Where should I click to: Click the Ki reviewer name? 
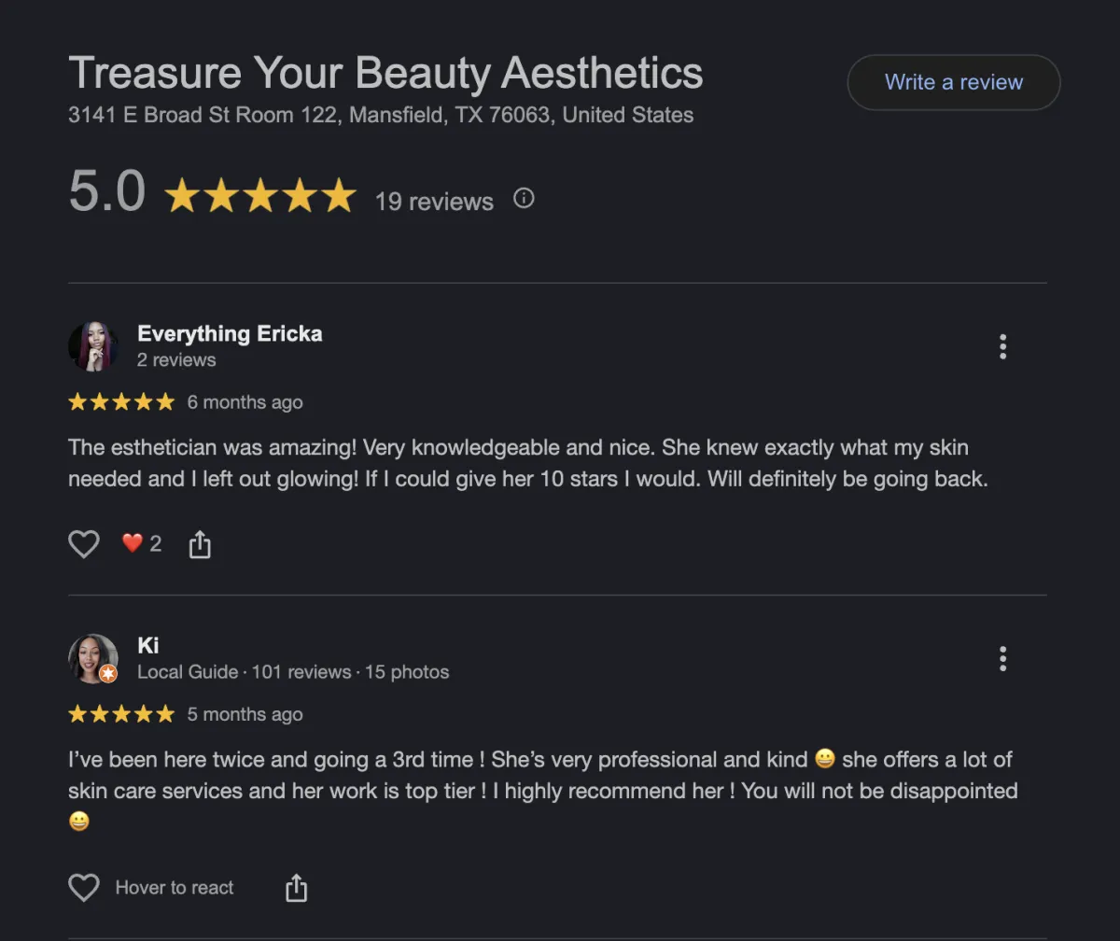(148, 645)
